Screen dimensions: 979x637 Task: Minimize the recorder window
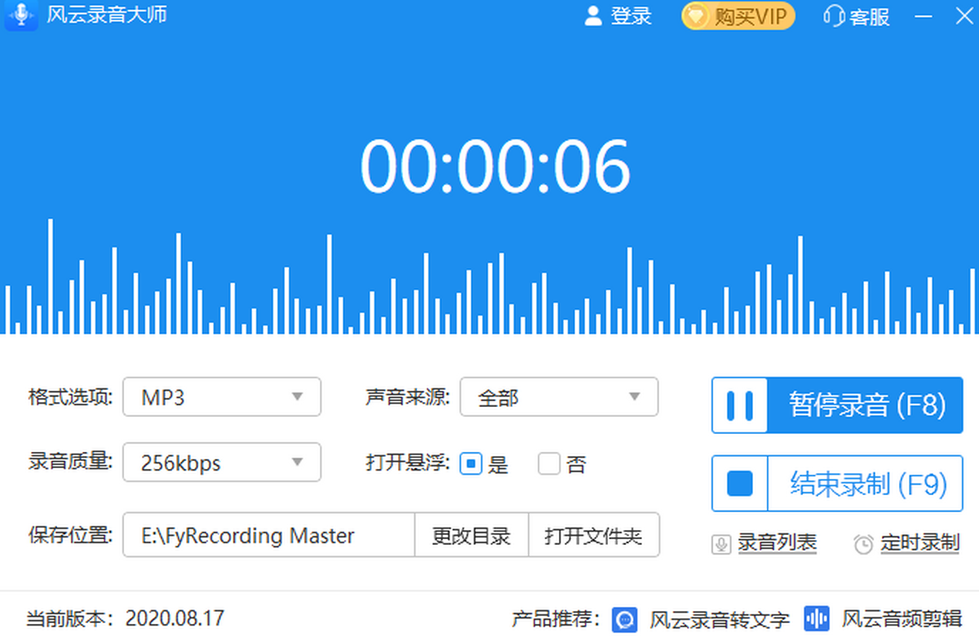pyautogui.click(x=923, y=16)
